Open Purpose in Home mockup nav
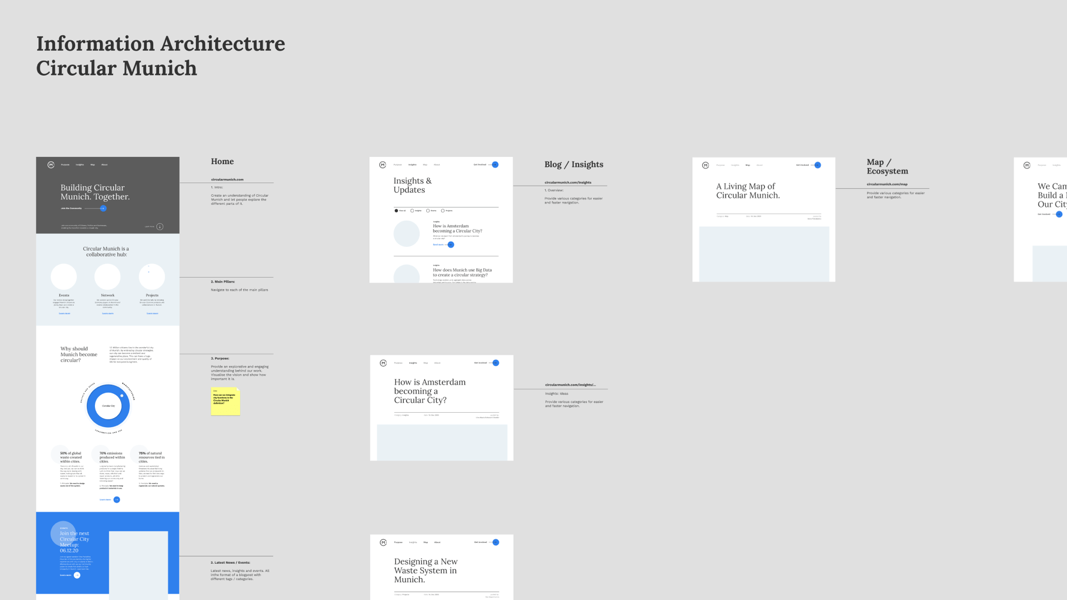Screen dimensions: 1067x600 click(x=65, y=165)
